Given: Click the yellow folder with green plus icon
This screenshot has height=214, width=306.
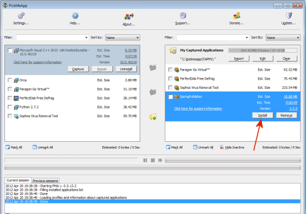Looking at the screenshot, I should point(153,117).
